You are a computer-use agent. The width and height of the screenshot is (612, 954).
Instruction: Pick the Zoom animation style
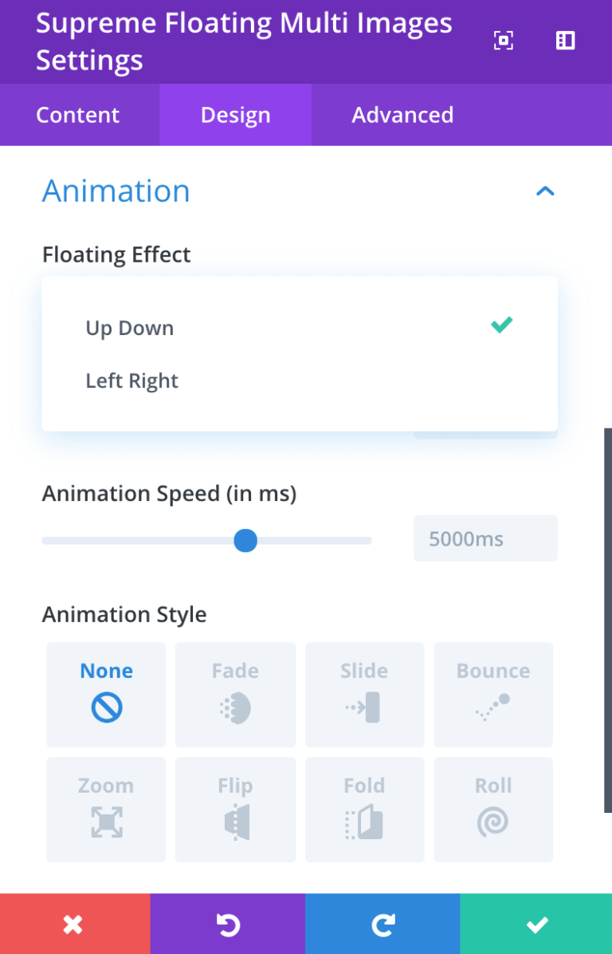coord(106,809)
